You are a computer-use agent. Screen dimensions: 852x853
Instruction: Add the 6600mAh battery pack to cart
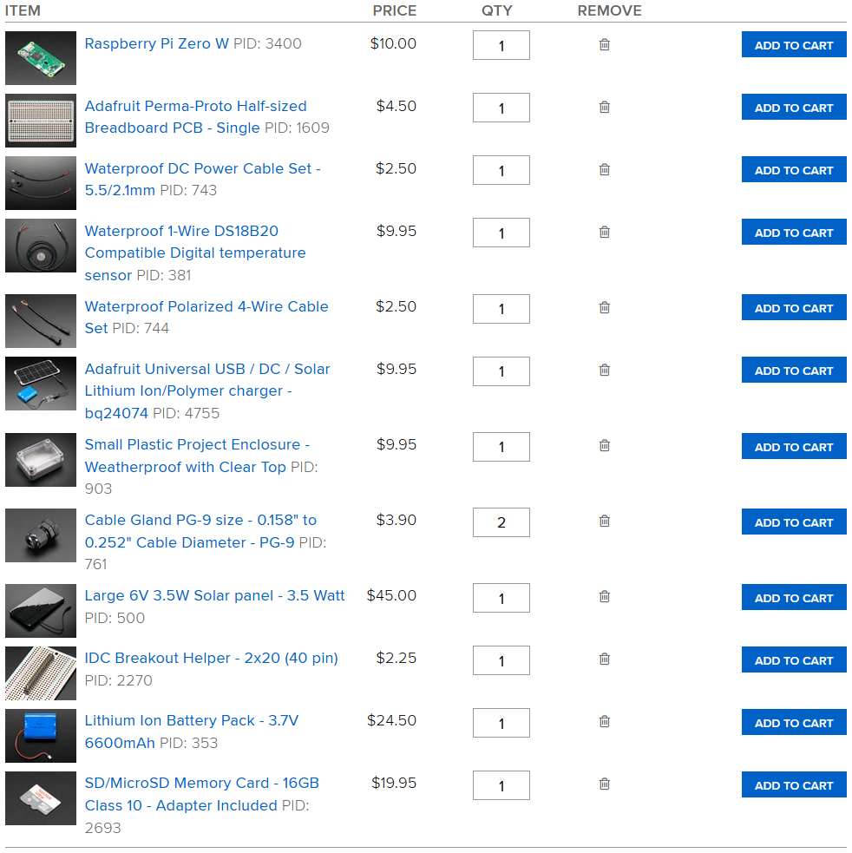pyautogui.click(x=793, y=722)
